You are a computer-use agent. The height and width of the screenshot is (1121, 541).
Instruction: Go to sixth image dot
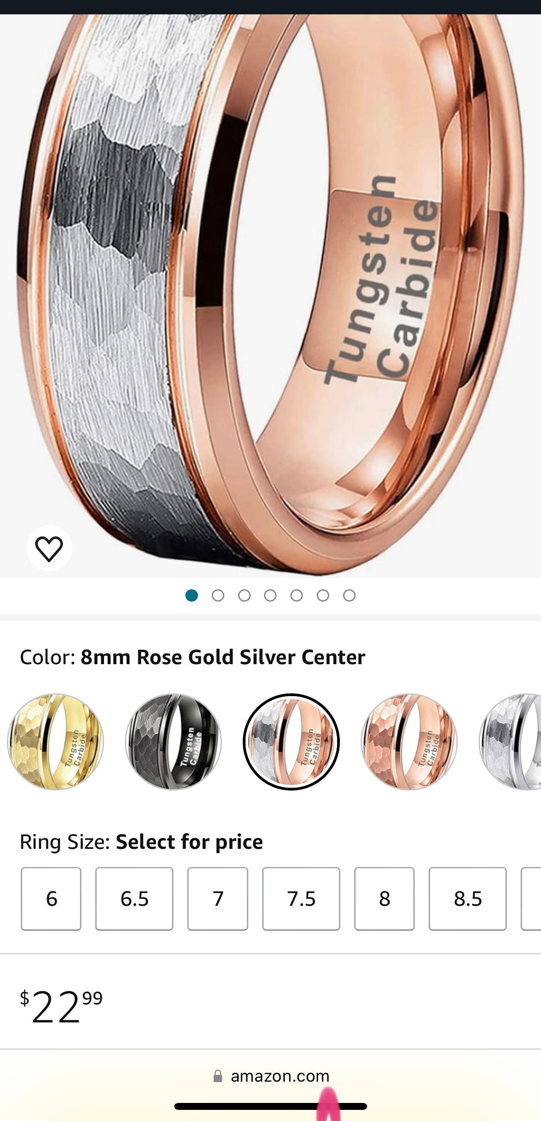coord(323,595)
